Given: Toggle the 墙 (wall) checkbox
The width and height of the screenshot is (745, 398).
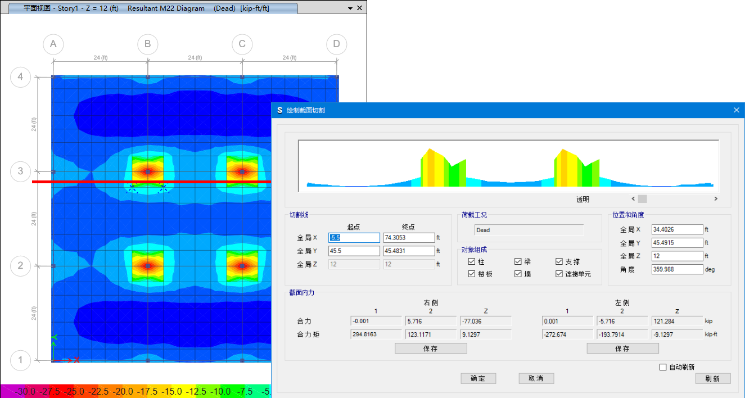Looking at the screenshot, I should click(518, 274).
